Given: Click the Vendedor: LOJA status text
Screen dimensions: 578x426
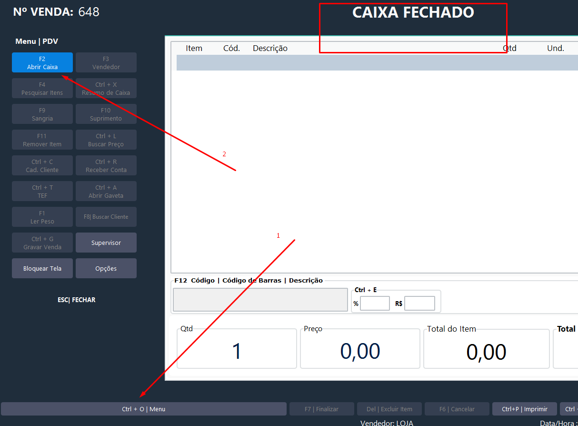Looking at the screenshot, I should pos(387,423).
